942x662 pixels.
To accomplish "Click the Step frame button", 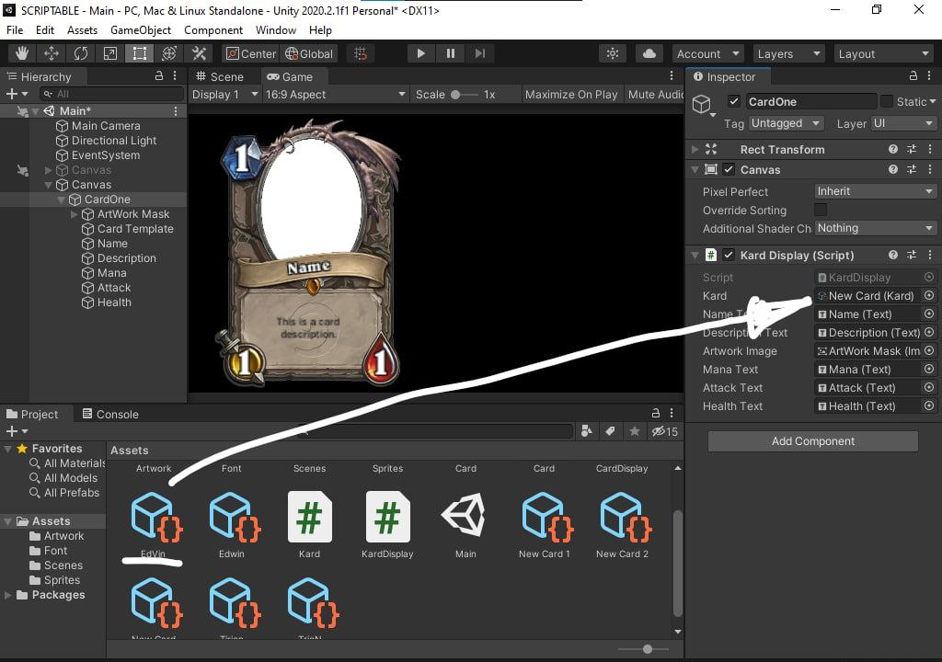I will [479, 53].
